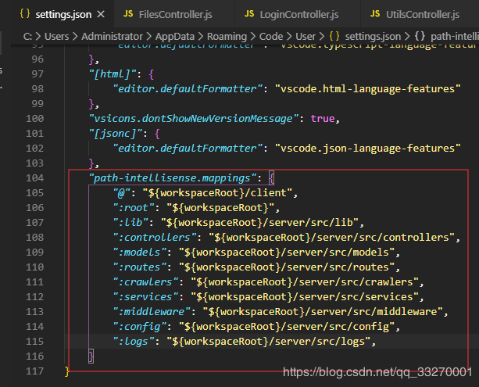This screenshot has height=387, width=479.
Task: Click "path-intellisense.mappings" key
Action: [x=173, y=178]
